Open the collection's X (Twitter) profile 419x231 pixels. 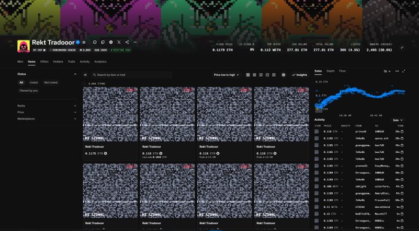[x=119, y=42]
